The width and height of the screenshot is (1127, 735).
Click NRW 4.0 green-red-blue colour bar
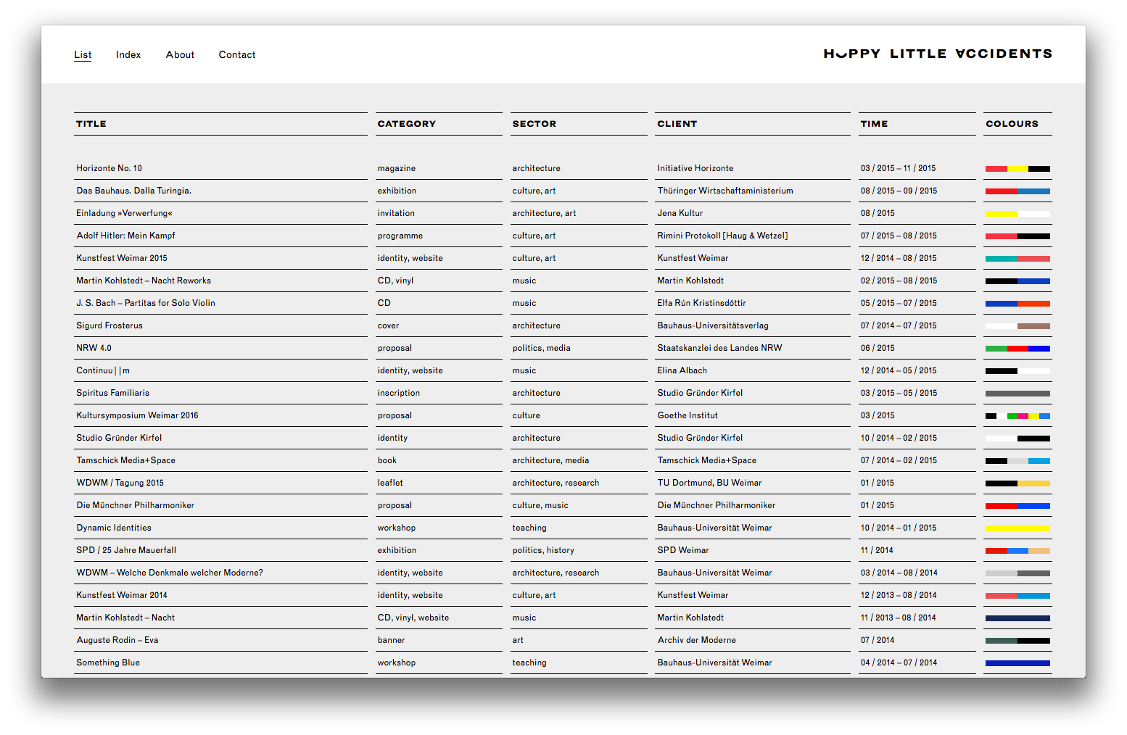[x=1017, y=349]
